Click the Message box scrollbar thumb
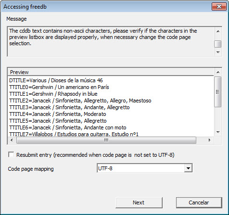Viewport: 229px width, 215px height. 218,44
